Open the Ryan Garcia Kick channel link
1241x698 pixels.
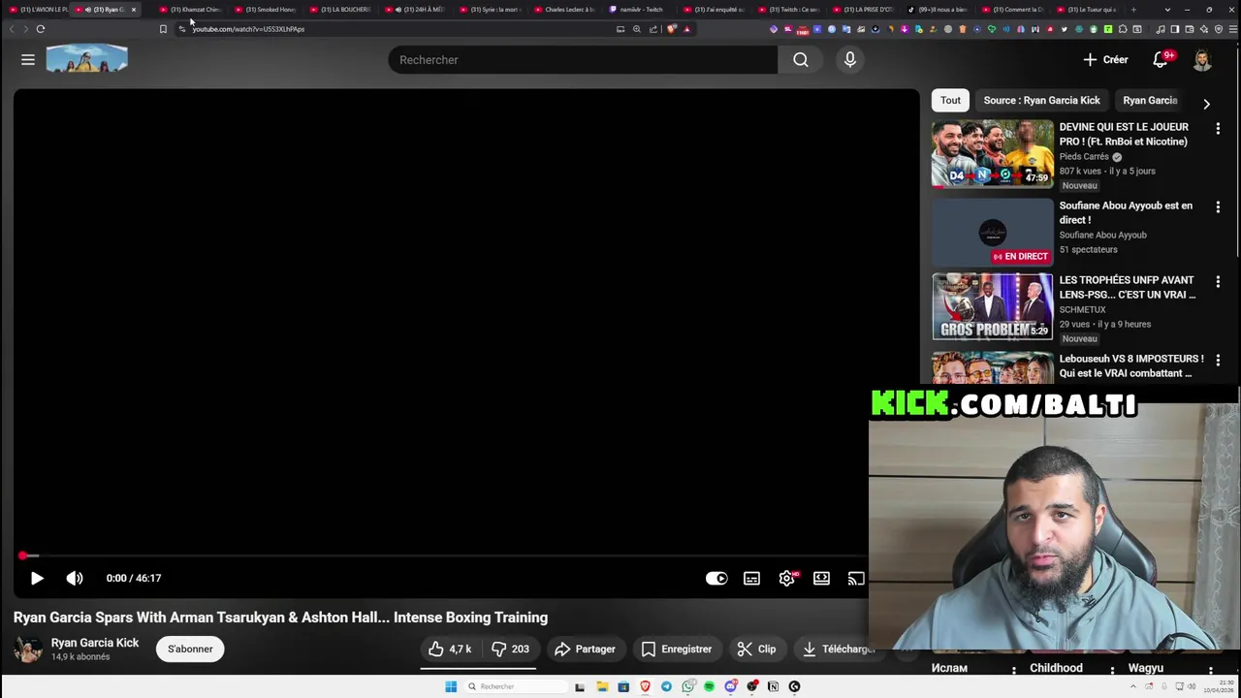(x=95, y=643)
